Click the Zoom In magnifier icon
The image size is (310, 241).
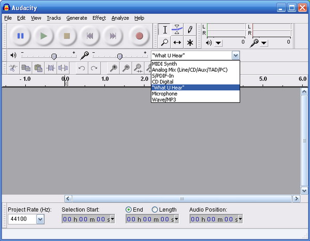[x=113, y=68]
